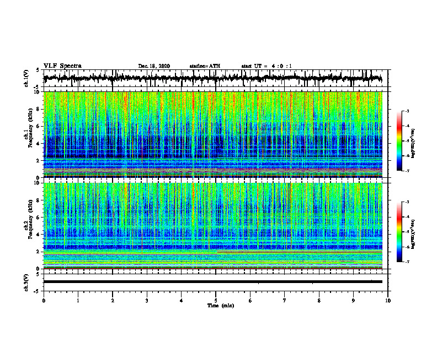Click the time axis tick label 10
The image size is (437, 337).
(388, 301)
